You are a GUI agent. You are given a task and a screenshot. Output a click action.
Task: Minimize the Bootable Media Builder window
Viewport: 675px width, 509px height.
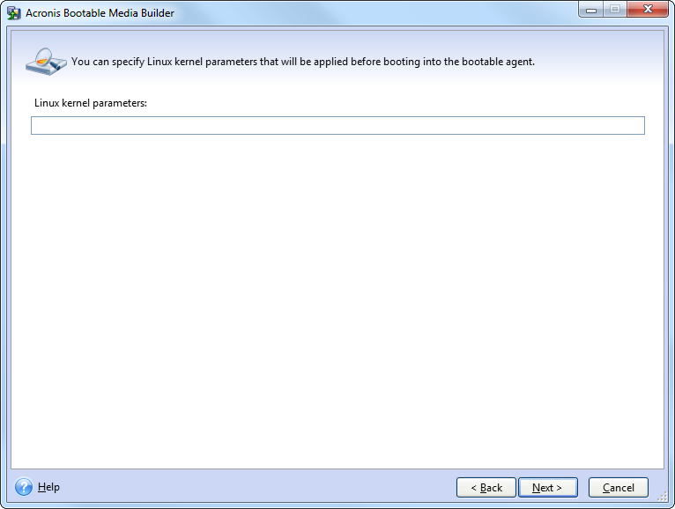pyautogui.click(x=590, y=10)
